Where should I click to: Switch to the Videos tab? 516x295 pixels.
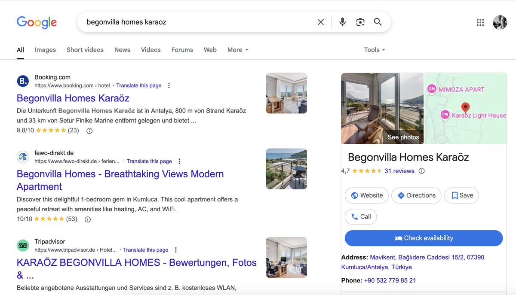(151, 50)
